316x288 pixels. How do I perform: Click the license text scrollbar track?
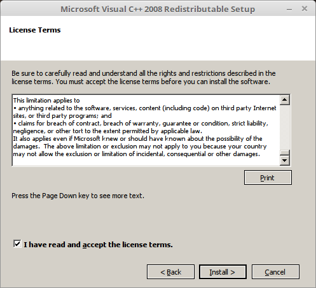coord(284,127)
